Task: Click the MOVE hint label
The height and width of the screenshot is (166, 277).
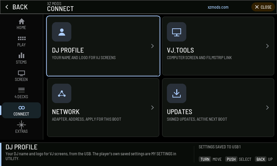Action: (217, 159)
